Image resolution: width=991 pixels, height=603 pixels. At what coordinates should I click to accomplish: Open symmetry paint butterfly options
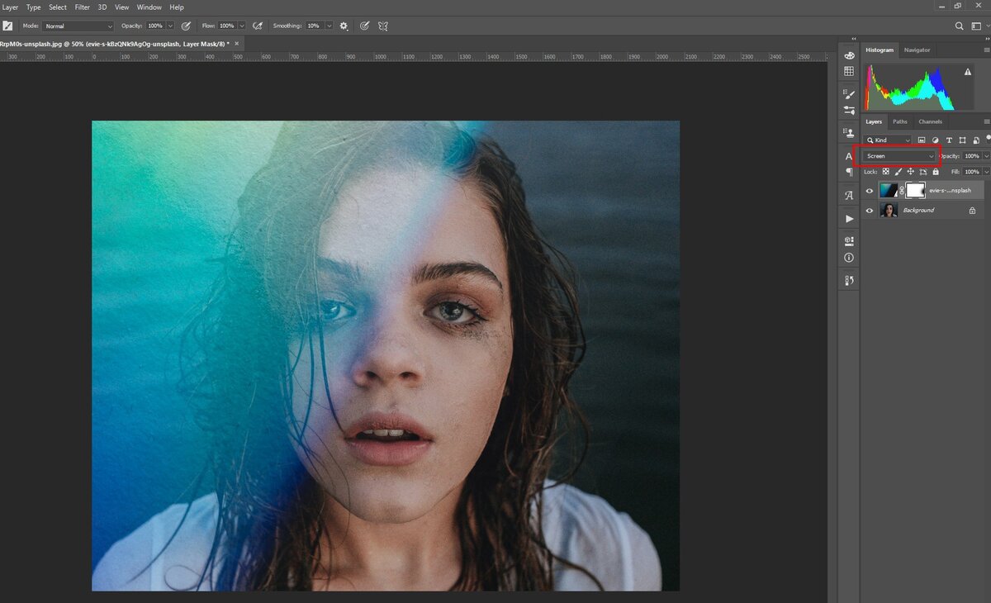383,26
